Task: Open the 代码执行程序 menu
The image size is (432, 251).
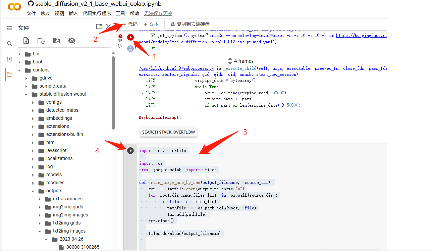Action: pos(97,13)
